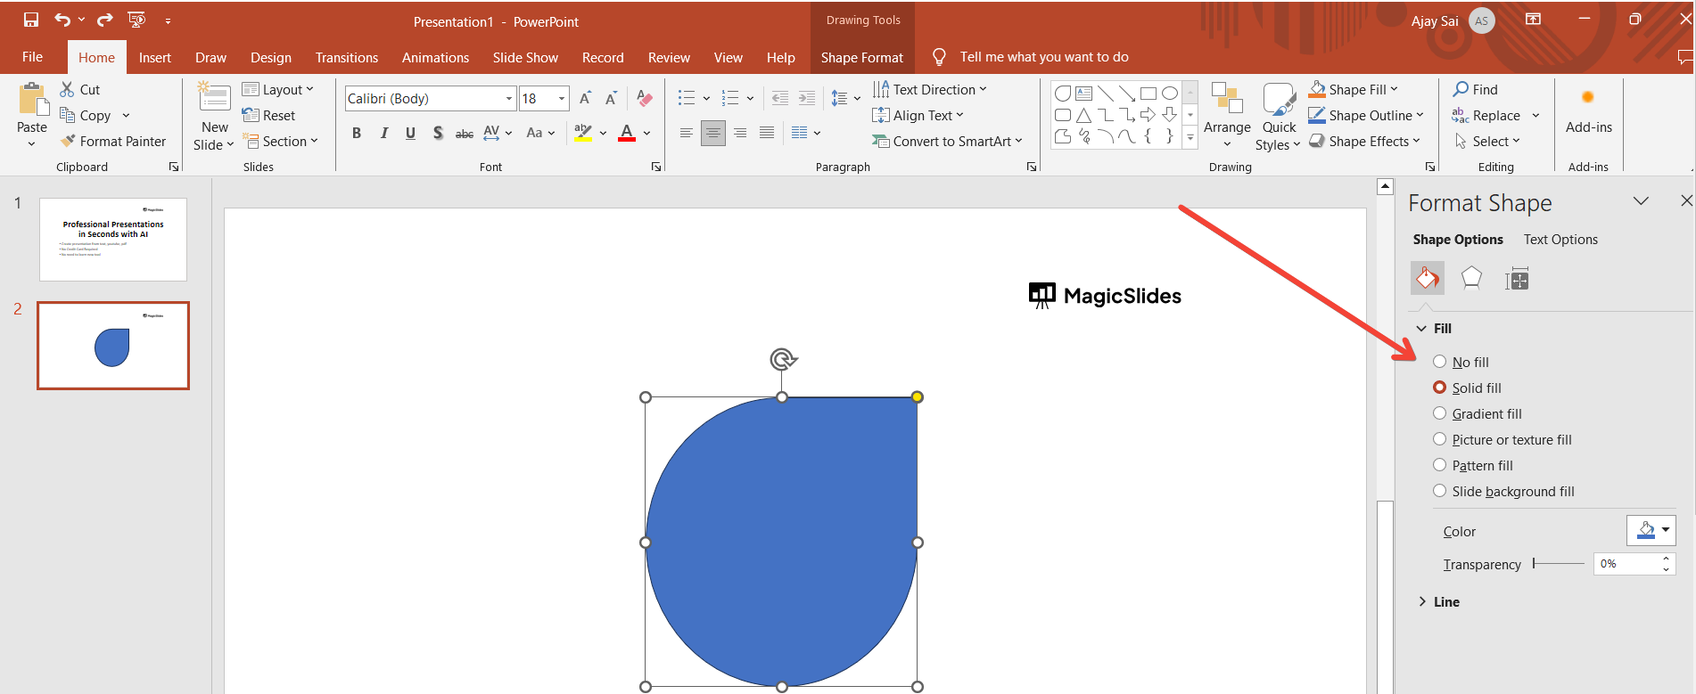Click the Fill & Line paint bucket icon
Screen dimensions: 1696x694
1427,279
